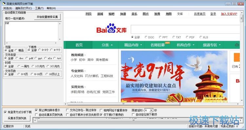Open the 建党97周年 banner image
The width and height of the screenshot is (246, 130).
click(x=174, y=76)
